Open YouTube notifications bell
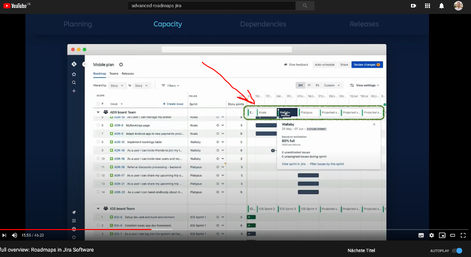Screen dimensions: 471x257 point(441,5)
